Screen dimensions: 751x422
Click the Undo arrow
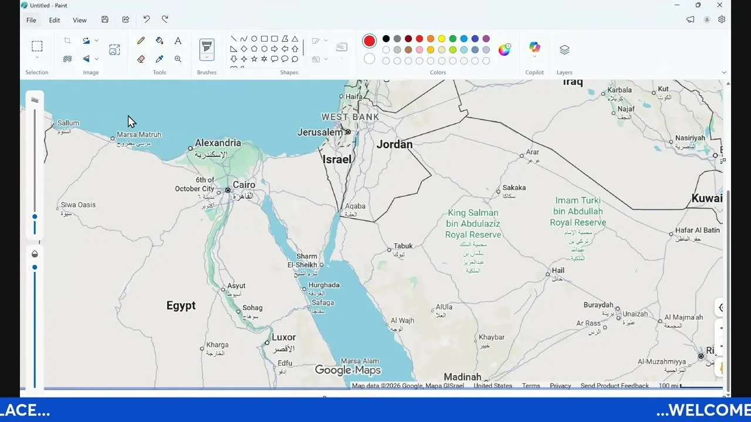(146, 19)
